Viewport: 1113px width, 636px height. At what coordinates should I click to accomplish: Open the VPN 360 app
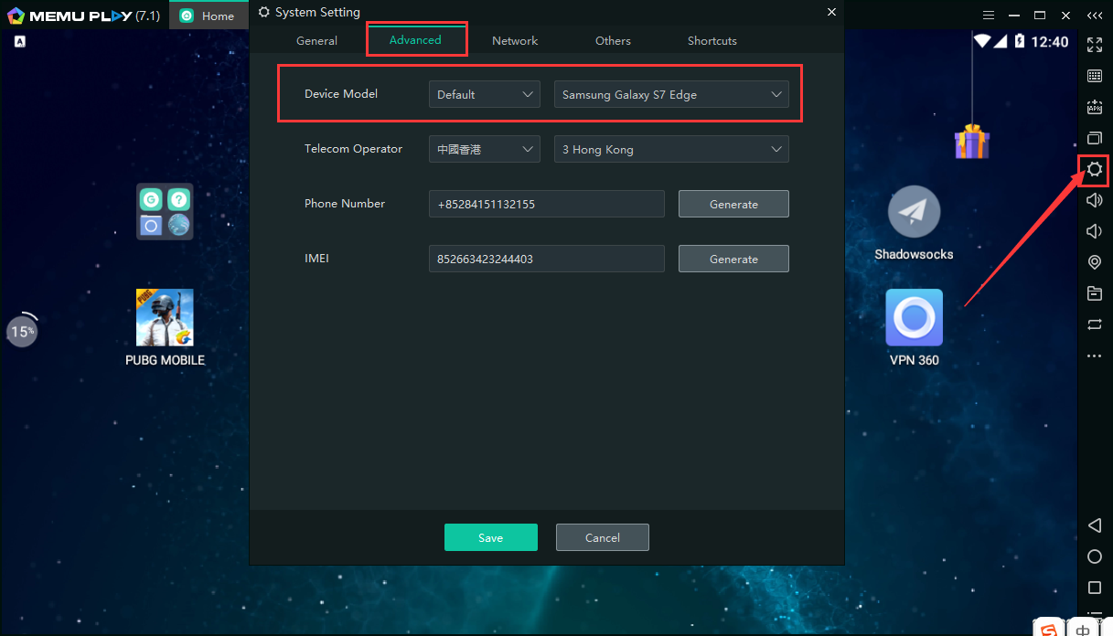point(914,318)
